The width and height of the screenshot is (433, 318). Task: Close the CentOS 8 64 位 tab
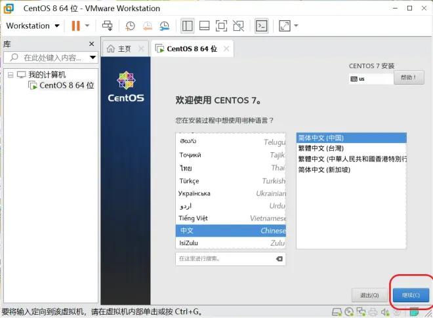(x=226, y=49)
